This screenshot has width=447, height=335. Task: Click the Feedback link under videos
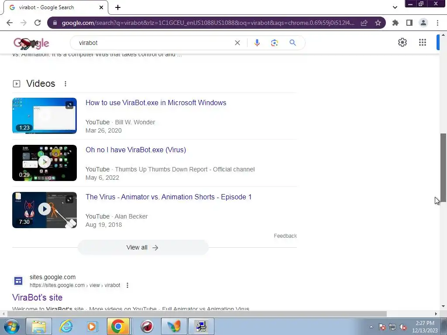tap(285, 236)
